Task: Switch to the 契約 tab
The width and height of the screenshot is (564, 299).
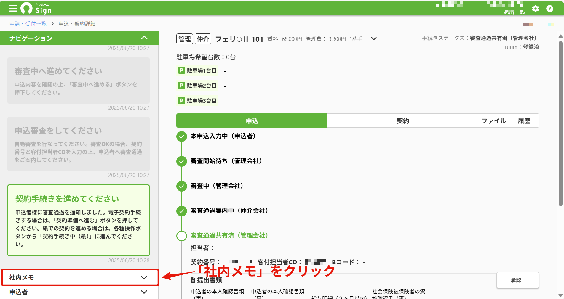Action: coord(403,121)
